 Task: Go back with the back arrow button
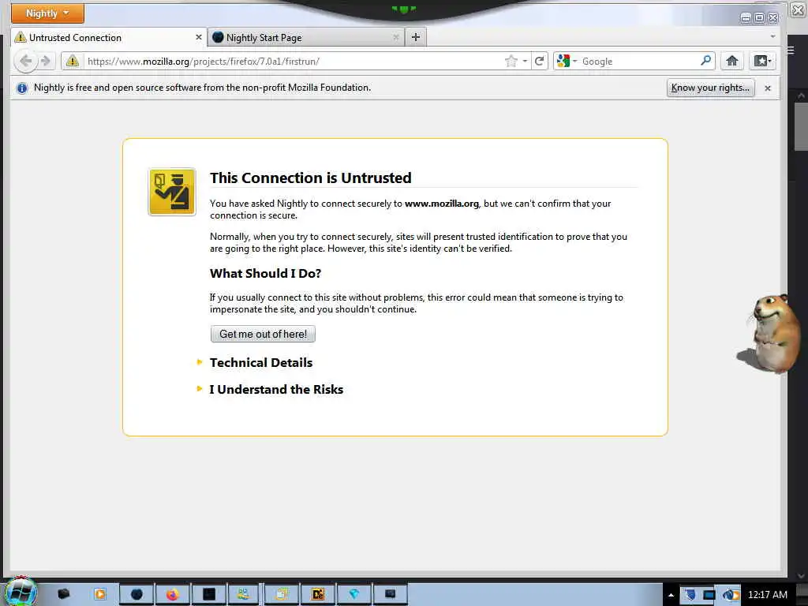click(26, 62)
